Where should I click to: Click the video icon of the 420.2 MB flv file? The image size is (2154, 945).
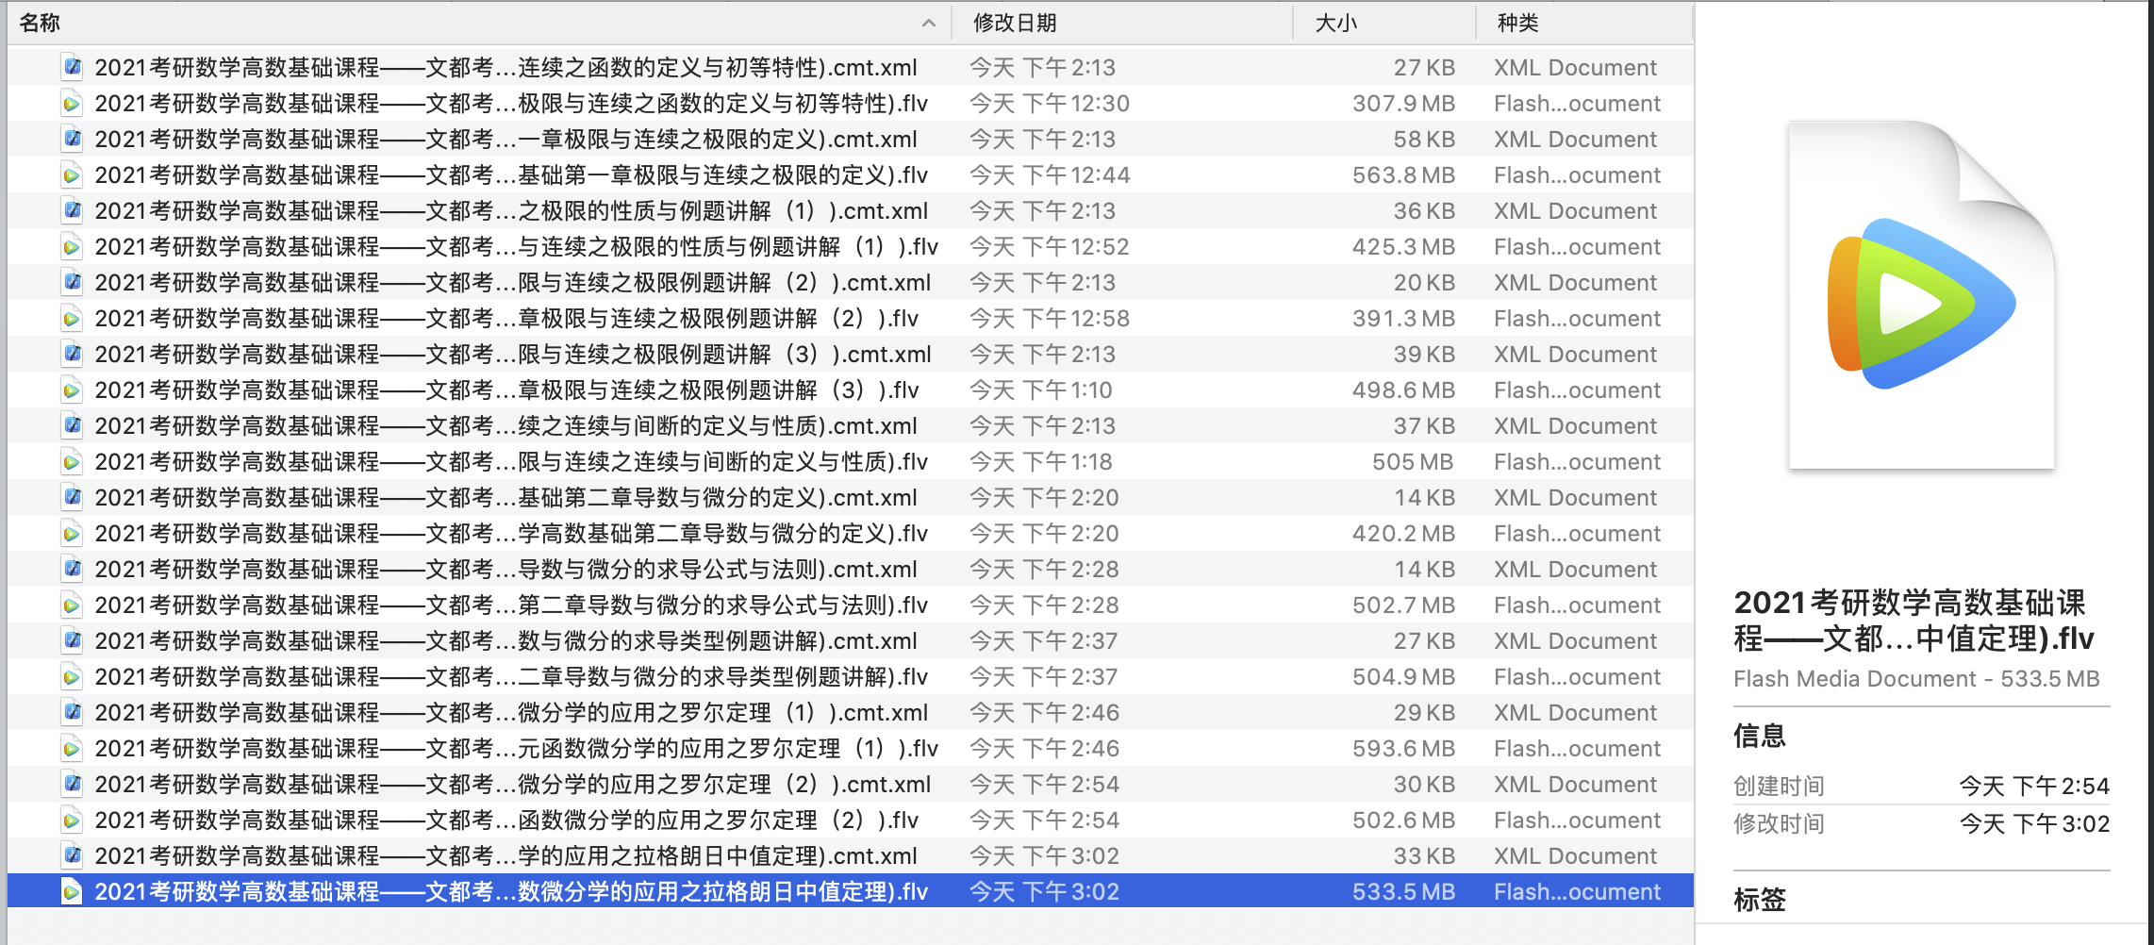(x=72, y=533)
